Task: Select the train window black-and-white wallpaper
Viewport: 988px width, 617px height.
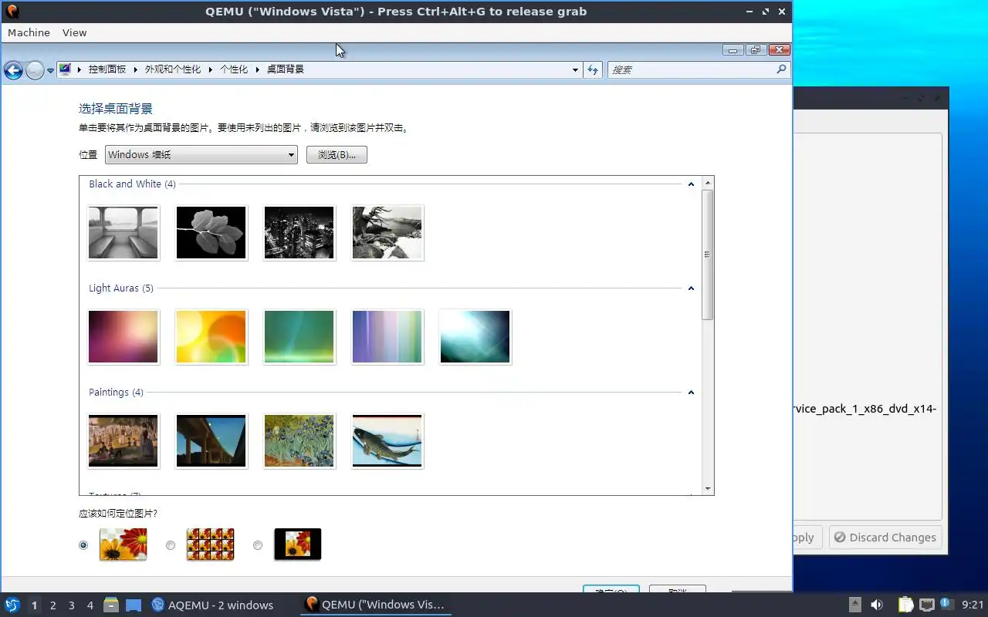Action: [x=123, y=233]
